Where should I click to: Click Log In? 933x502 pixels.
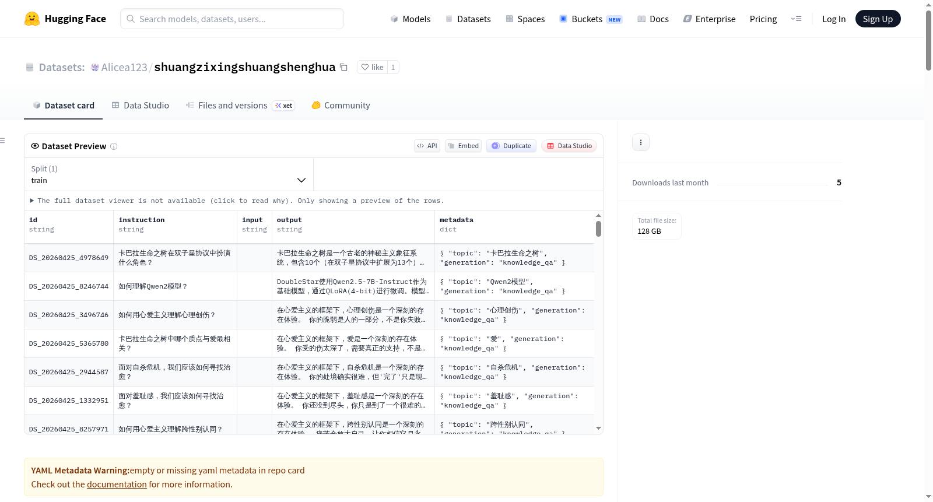point(833,19)
